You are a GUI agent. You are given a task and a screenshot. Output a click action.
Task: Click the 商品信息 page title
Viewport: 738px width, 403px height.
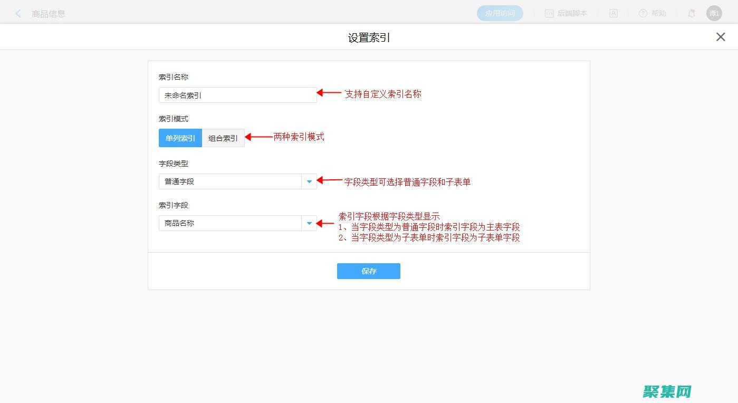[x=49, y=13]
